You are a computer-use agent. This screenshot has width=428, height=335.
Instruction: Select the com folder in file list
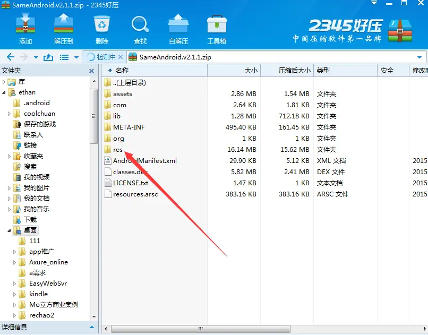115,105
